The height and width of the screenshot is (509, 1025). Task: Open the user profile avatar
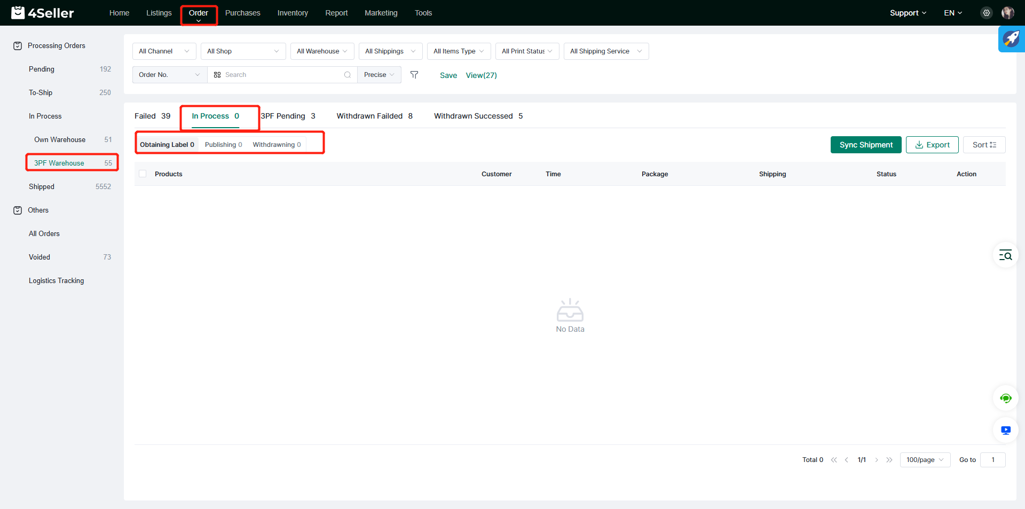coord(1007,13)
